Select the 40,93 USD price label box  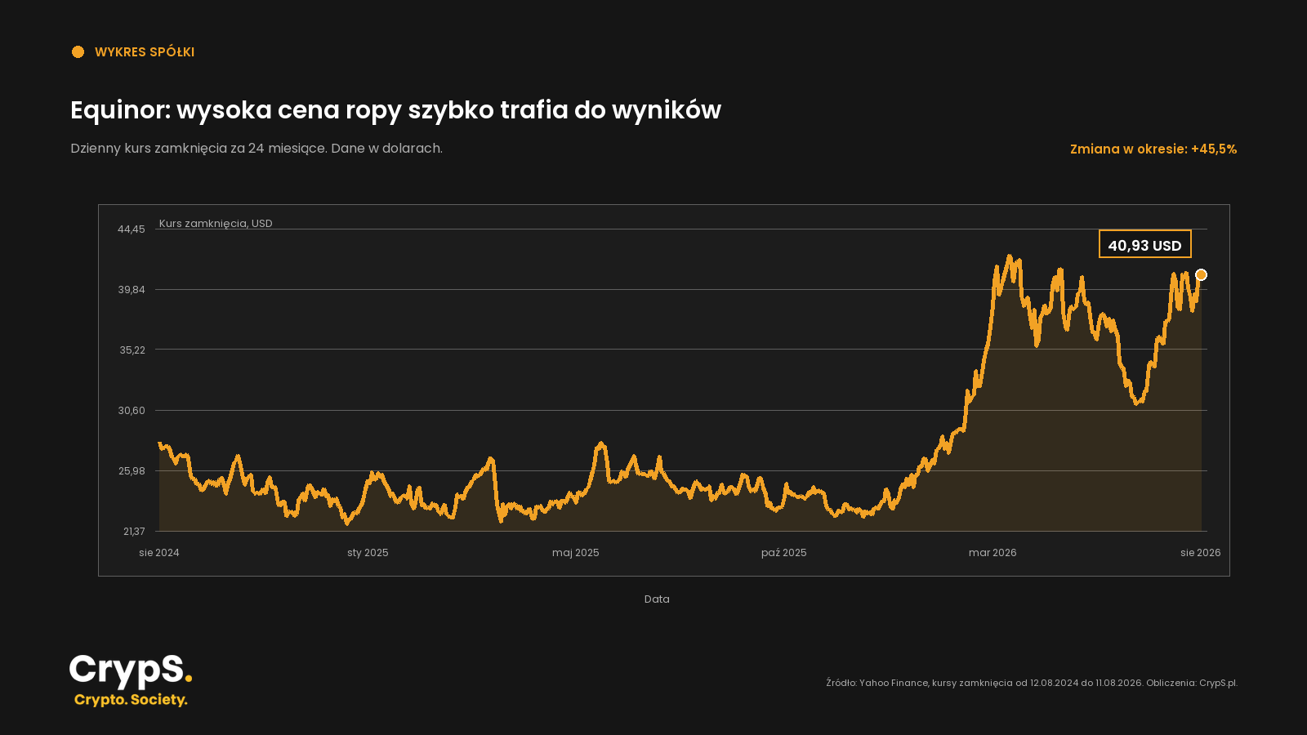[x=1144, y=244]
